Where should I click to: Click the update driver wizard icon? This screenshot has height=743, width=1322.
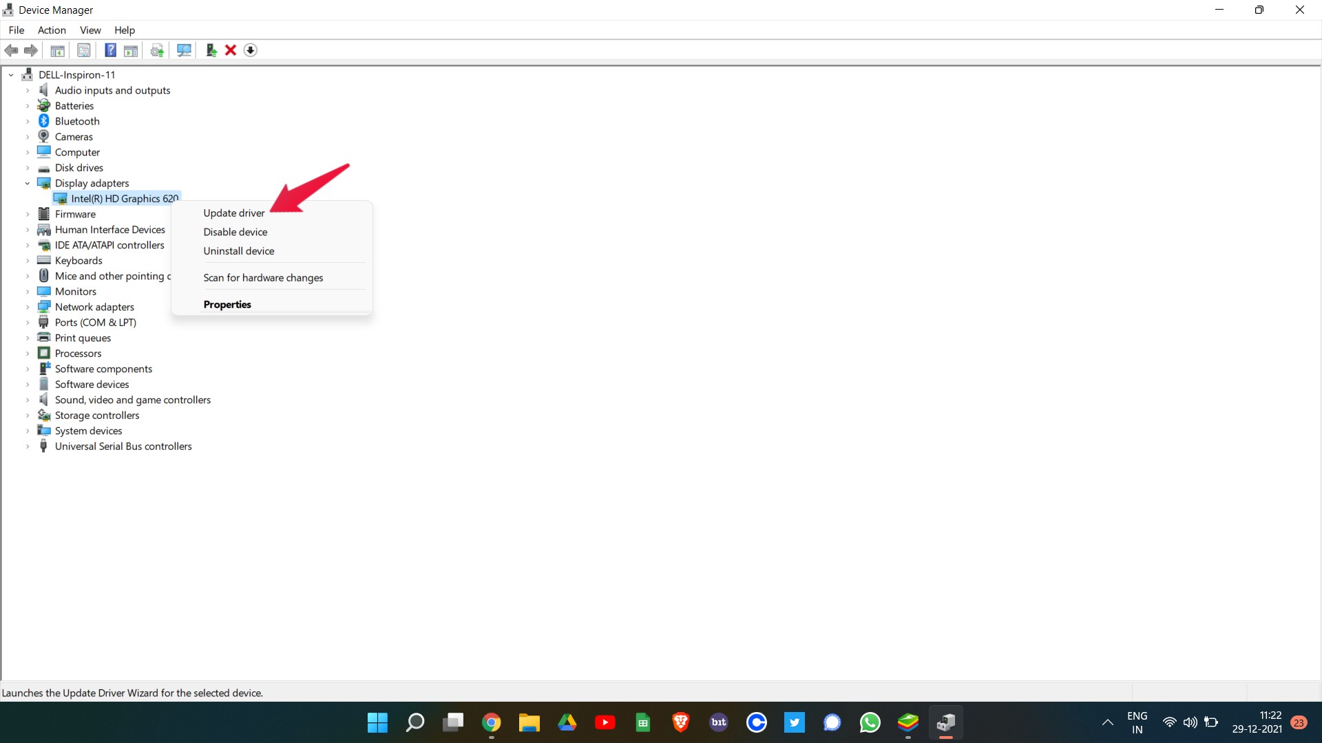click(x=211, y=50)
